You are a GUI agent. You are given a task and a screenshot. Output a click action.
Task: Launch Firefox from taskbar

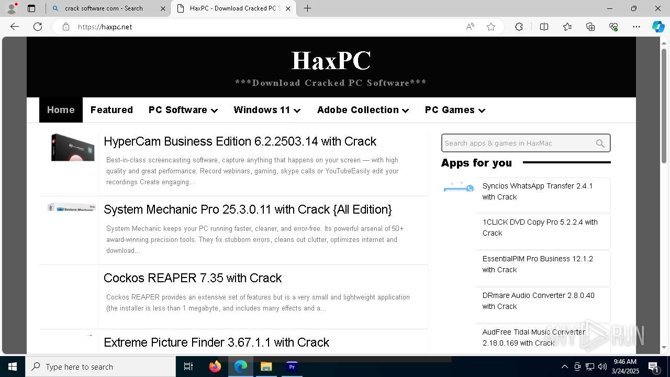point(215,367)
